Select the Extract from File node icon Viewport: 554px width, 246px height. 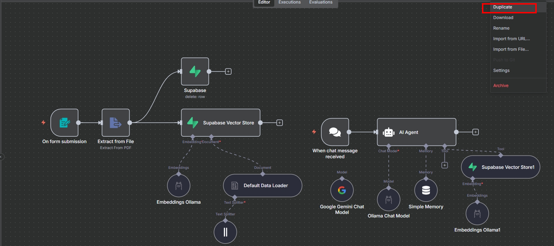point(115,123)
